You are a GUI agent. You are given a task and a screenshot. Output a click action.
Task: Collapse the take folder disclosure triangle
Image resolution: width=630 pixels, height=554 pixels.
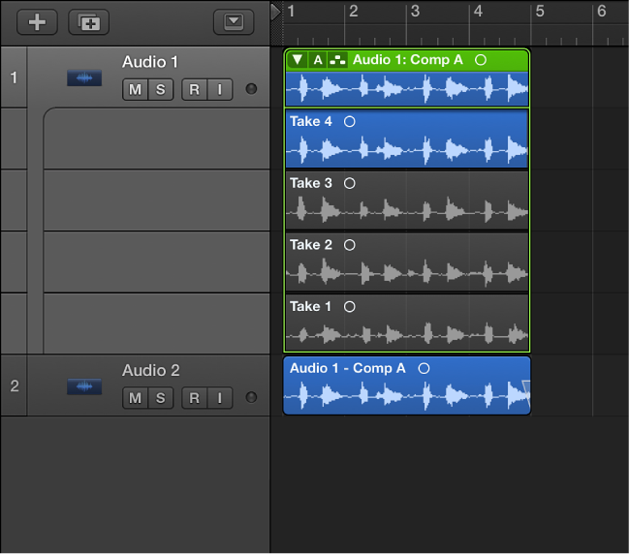(x=298, y=60)
